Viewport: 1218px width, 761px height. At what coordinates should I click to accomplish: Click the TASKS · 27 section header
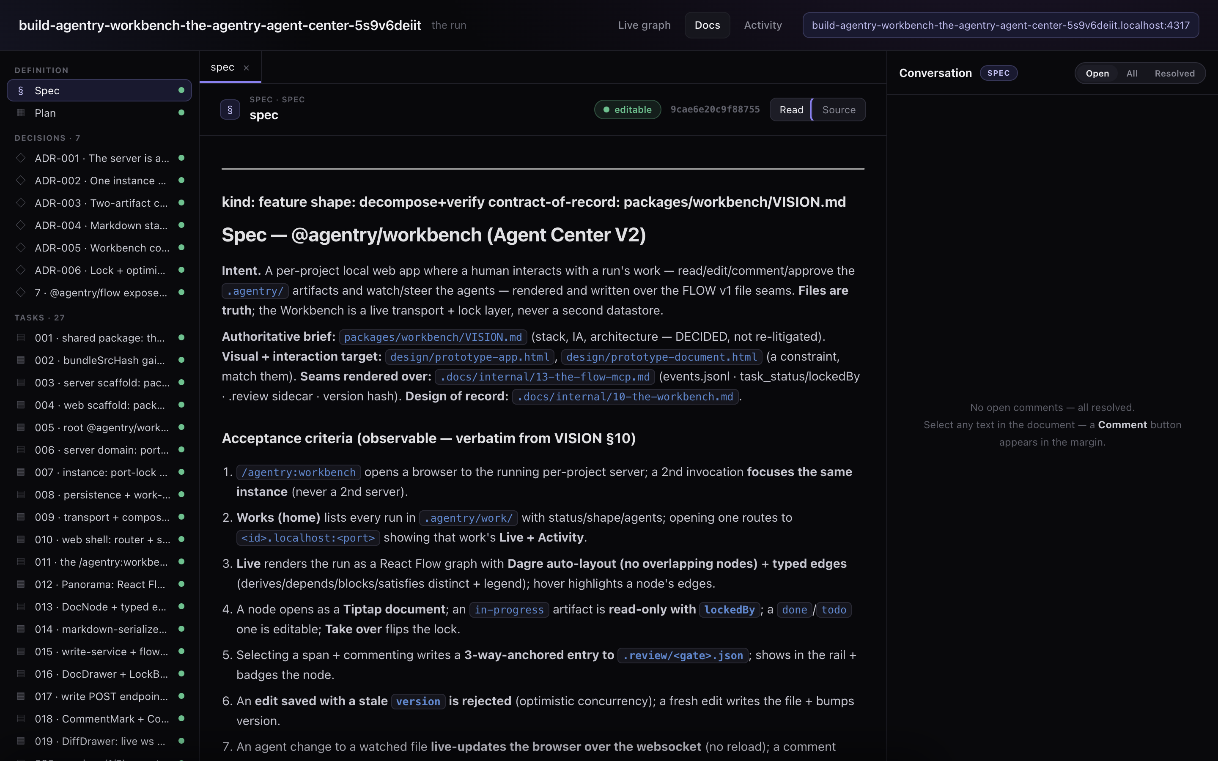pyautogui.click(x=40, y=318)
